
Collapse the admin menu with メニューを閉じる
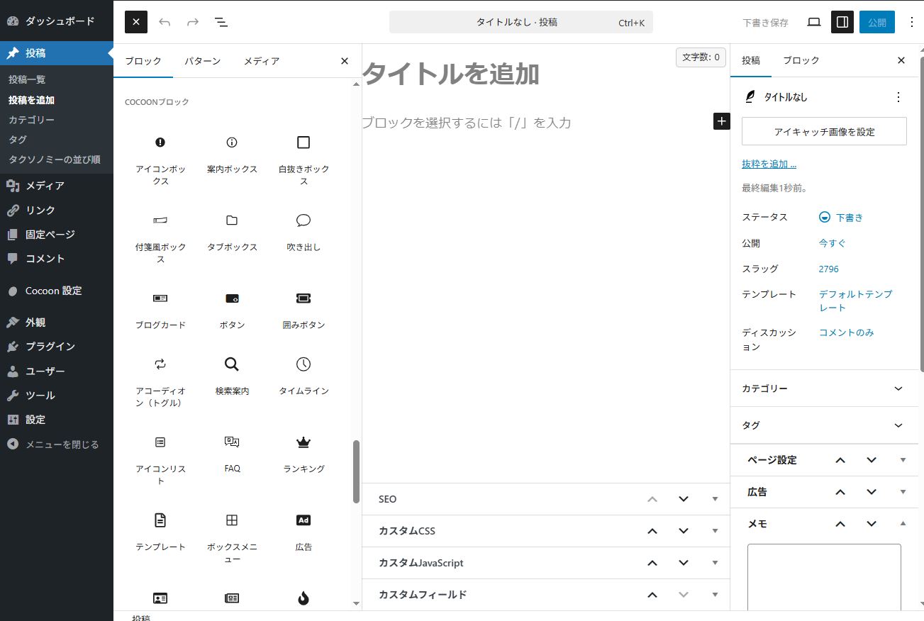(x=57, y=444)
